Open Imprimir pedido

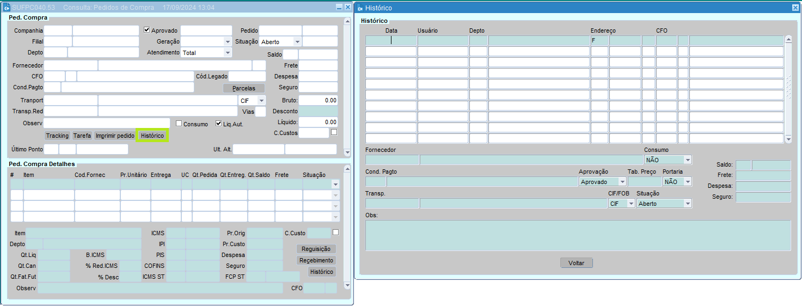pyautogui.click(x=115, y=136)
